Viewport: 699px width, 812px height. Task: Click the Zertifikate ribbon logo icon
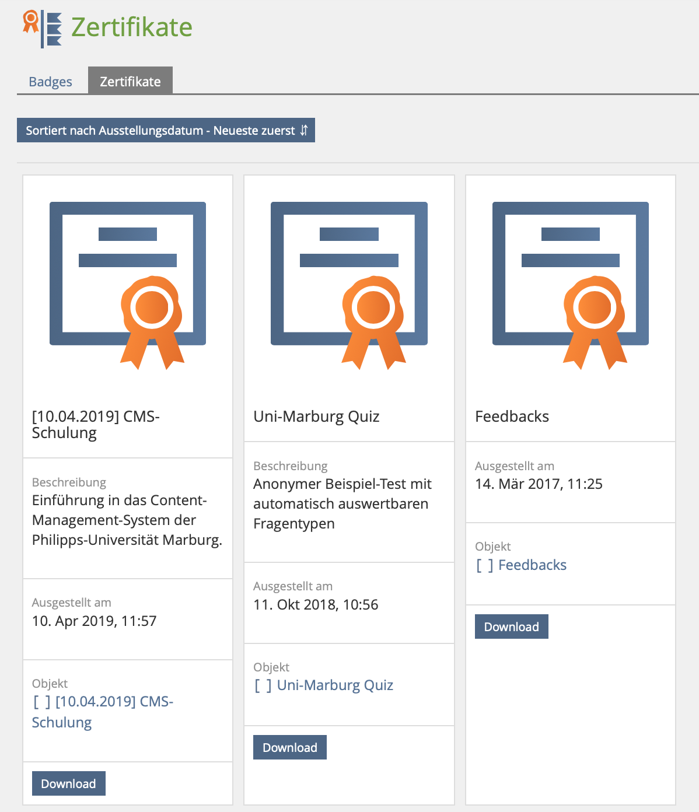(x=42, y=29)
